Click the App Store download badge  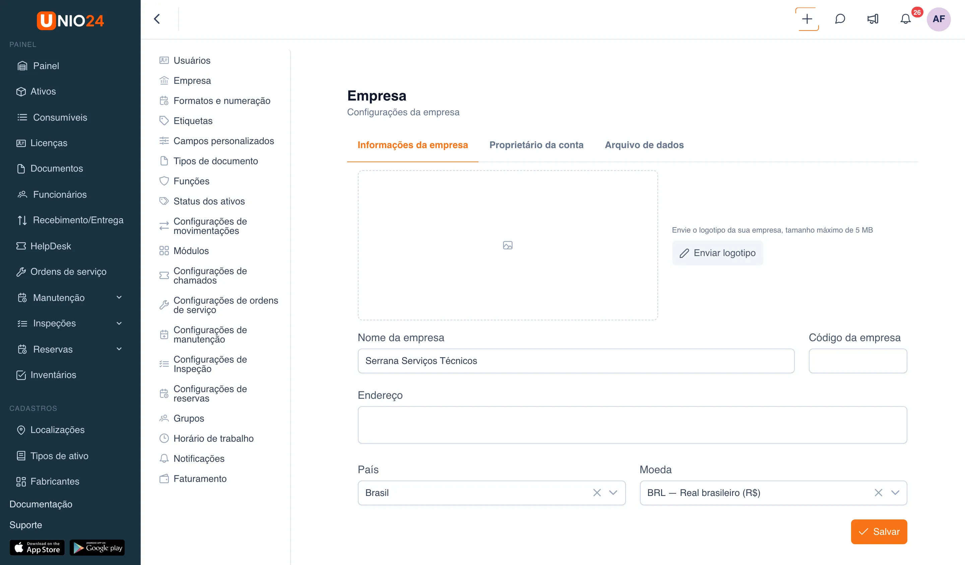click(37, 547)
